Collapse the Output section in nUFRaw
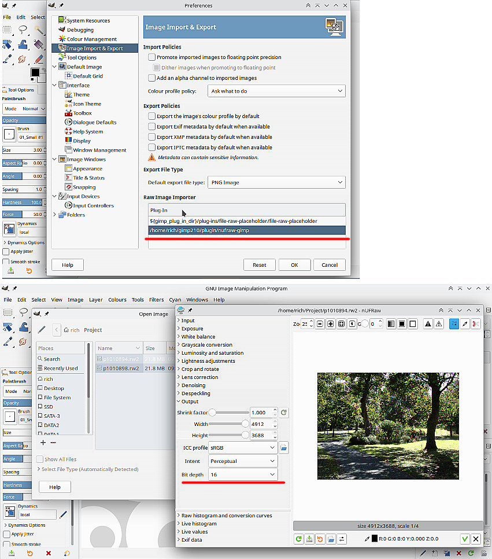 point(179,402)
